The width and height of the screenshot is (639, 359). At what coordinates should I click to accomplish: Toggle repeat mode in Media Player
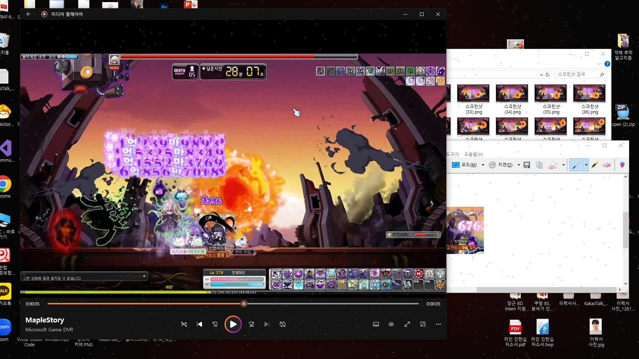point(283,324)
